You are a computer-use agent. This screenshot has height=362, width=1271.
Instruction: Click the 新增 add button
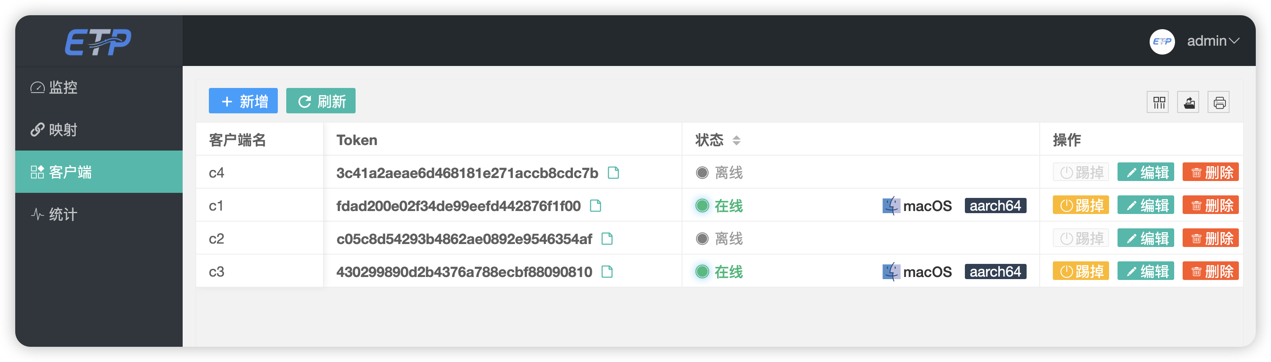pyautogui.click(x=243, y=101)
